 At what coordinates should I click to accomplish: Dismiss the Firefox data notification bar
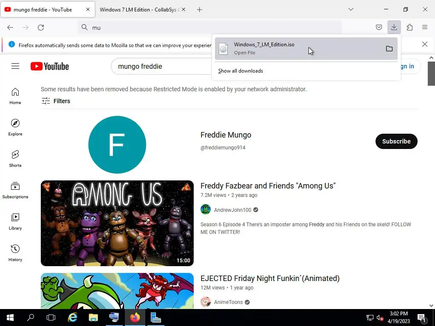(424, 44)
